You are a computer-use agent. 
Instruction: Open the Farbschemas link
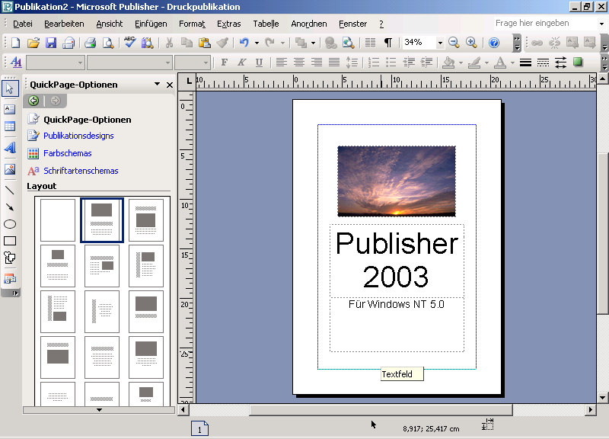pos(67,153)
